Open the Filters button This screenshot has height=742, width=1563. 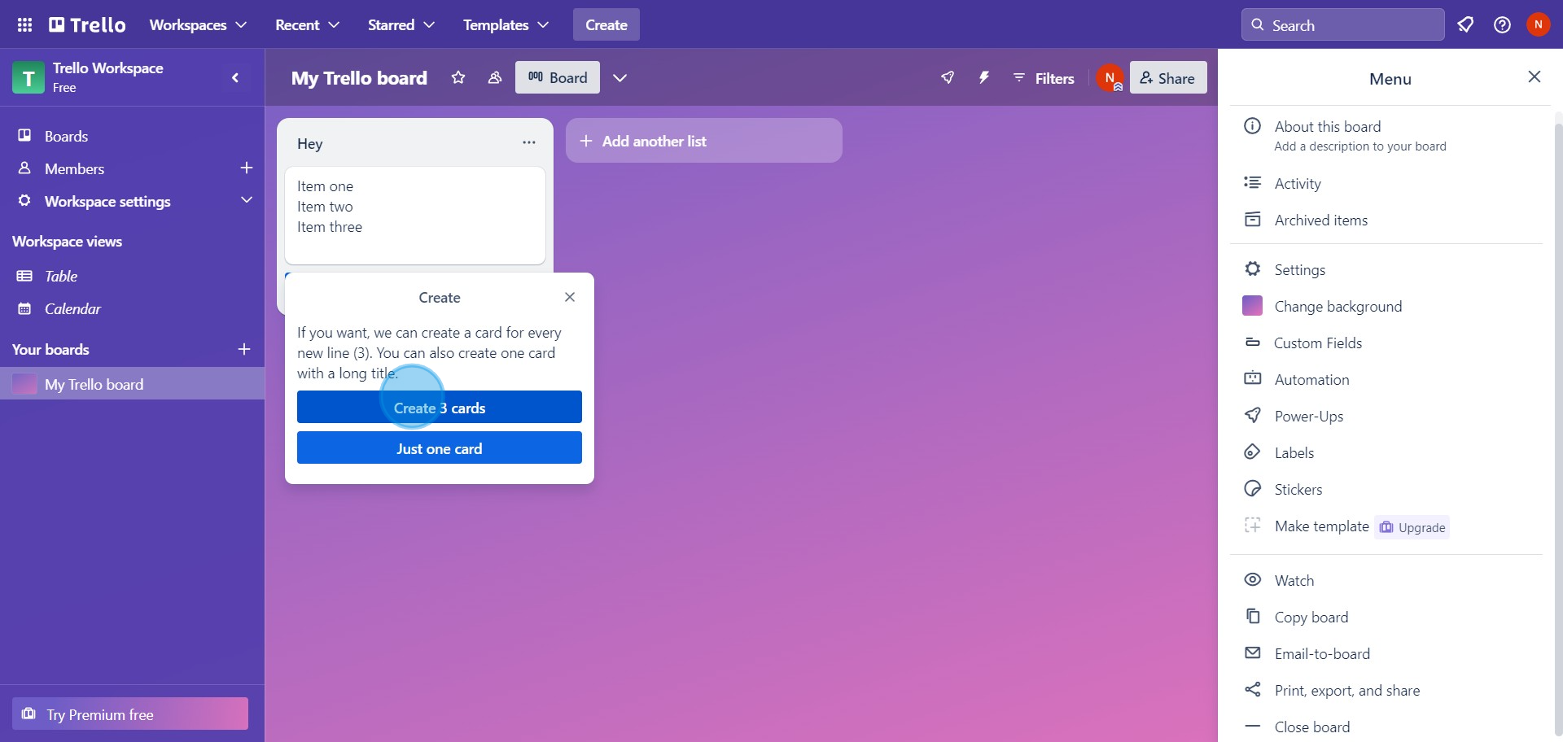coord(1044,78)
